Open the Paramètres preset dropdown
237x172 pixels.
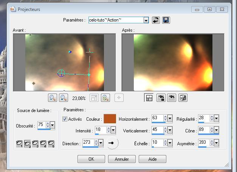(146, 20)
